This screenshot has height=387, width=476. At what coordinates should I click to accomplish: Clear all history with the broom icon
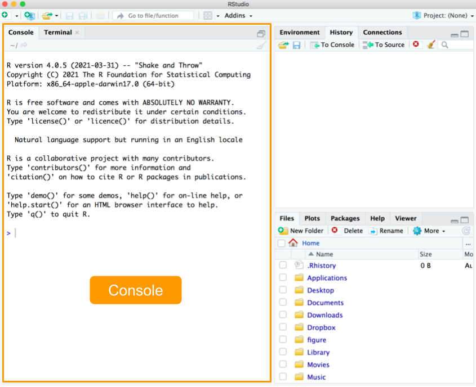431,44
